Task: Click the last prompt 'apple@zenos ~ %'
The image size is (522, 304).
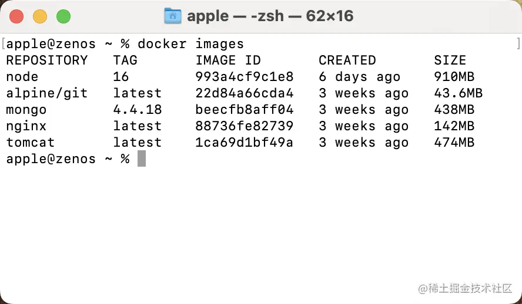Action: click(x=68, y=159)
